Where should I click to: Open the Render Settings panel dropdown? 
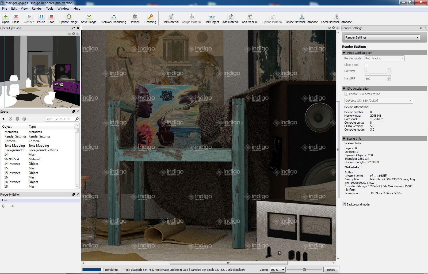(382, 37)
